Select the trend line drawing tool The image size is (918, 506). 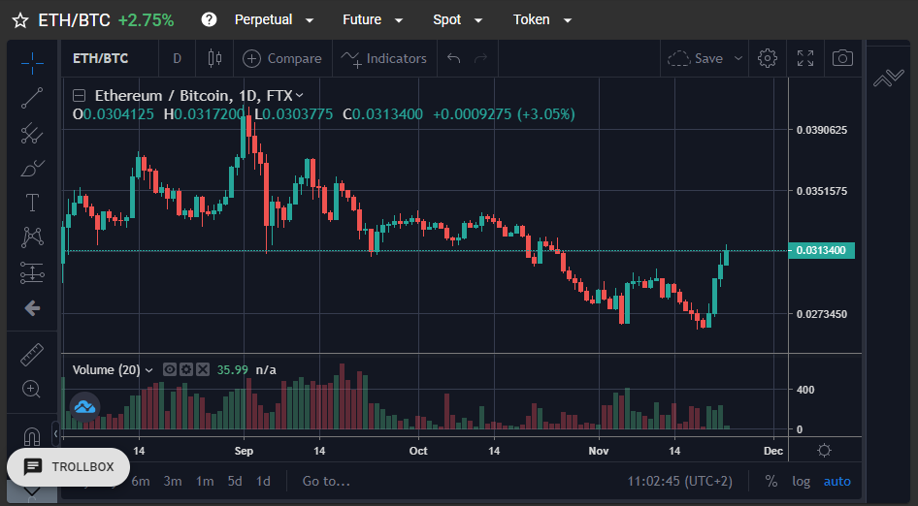(32, 98)
